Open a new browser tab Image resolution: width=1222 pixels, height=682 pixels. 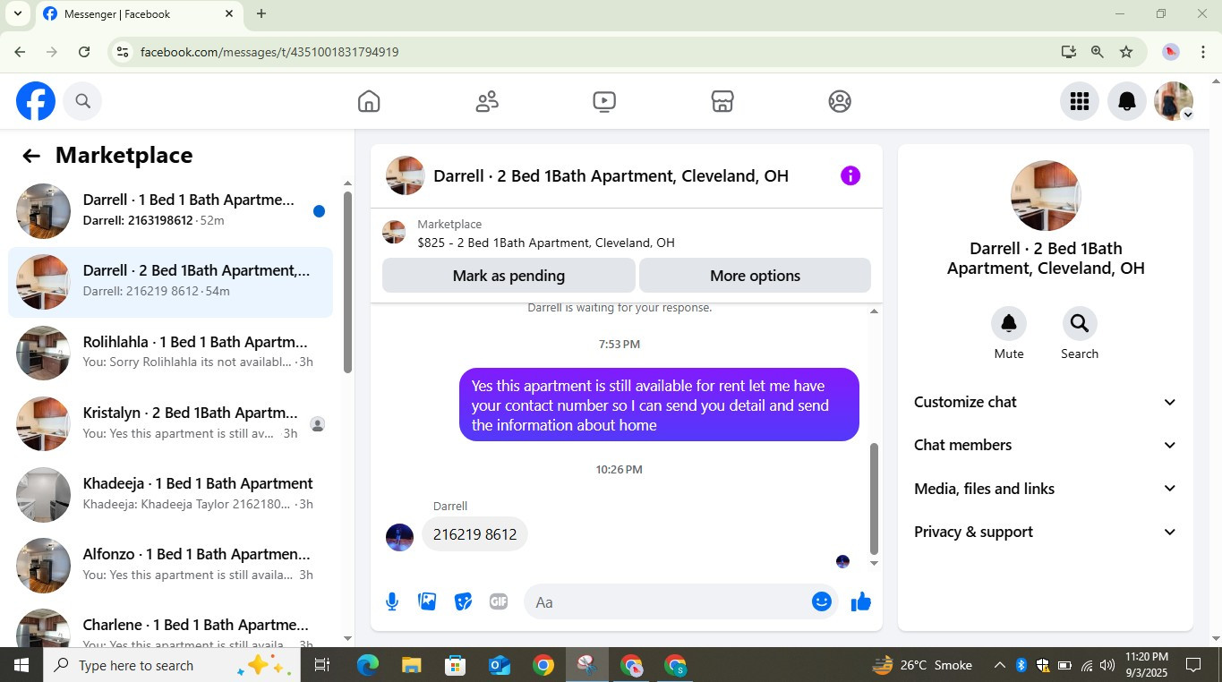[261, 13]
